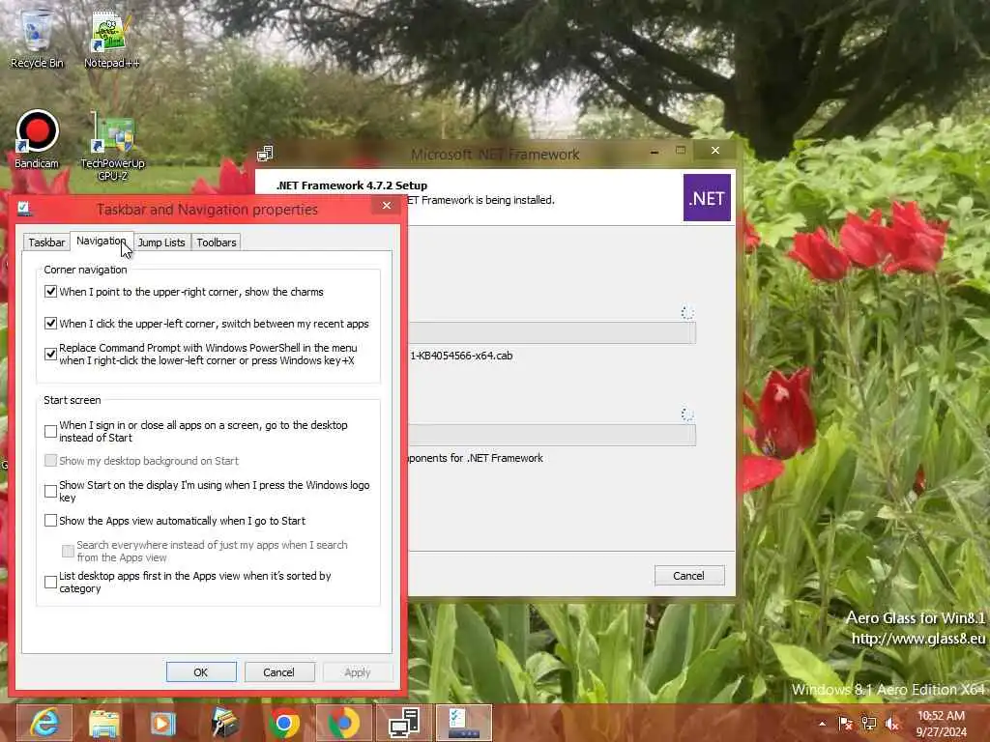Click OK in Taskbar properties dialog
990x742 pixels.
201,672
